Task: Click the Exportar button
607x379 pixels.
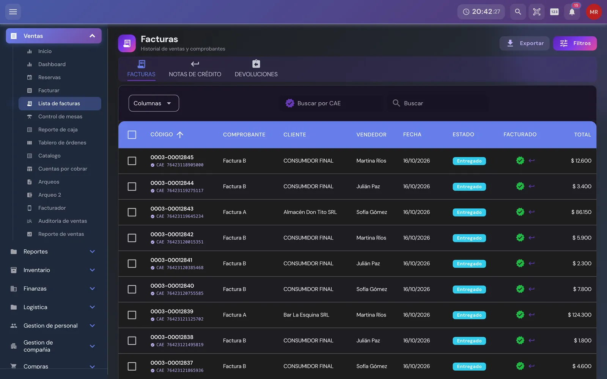Action: tap(524, 43)
